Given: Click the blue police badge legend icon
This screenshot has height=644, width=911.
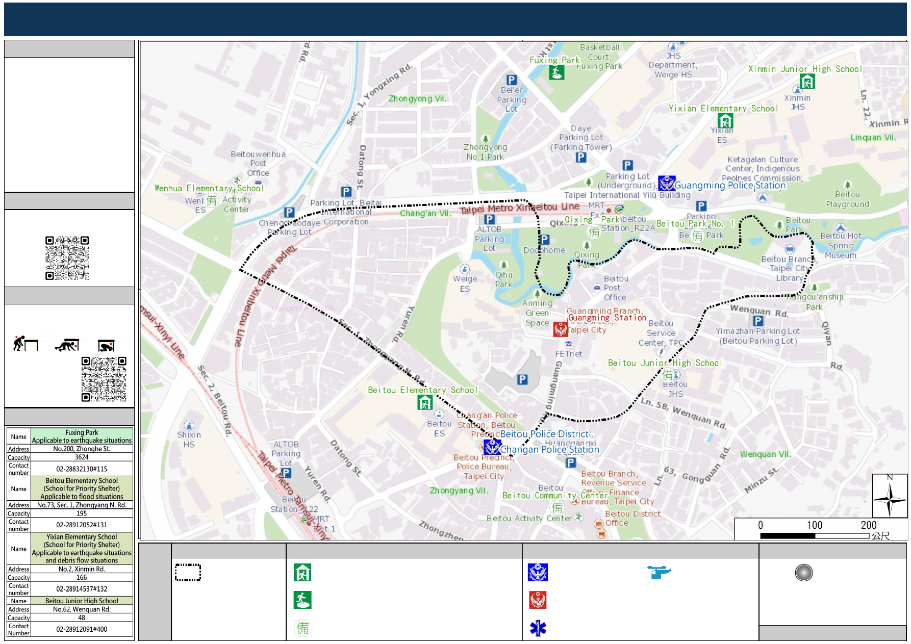Looking at the screenshot, I should click(538, 573).
